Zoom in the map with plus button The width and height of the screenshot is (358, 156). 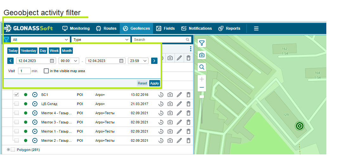pyautogui.click(x=202, y=79)
